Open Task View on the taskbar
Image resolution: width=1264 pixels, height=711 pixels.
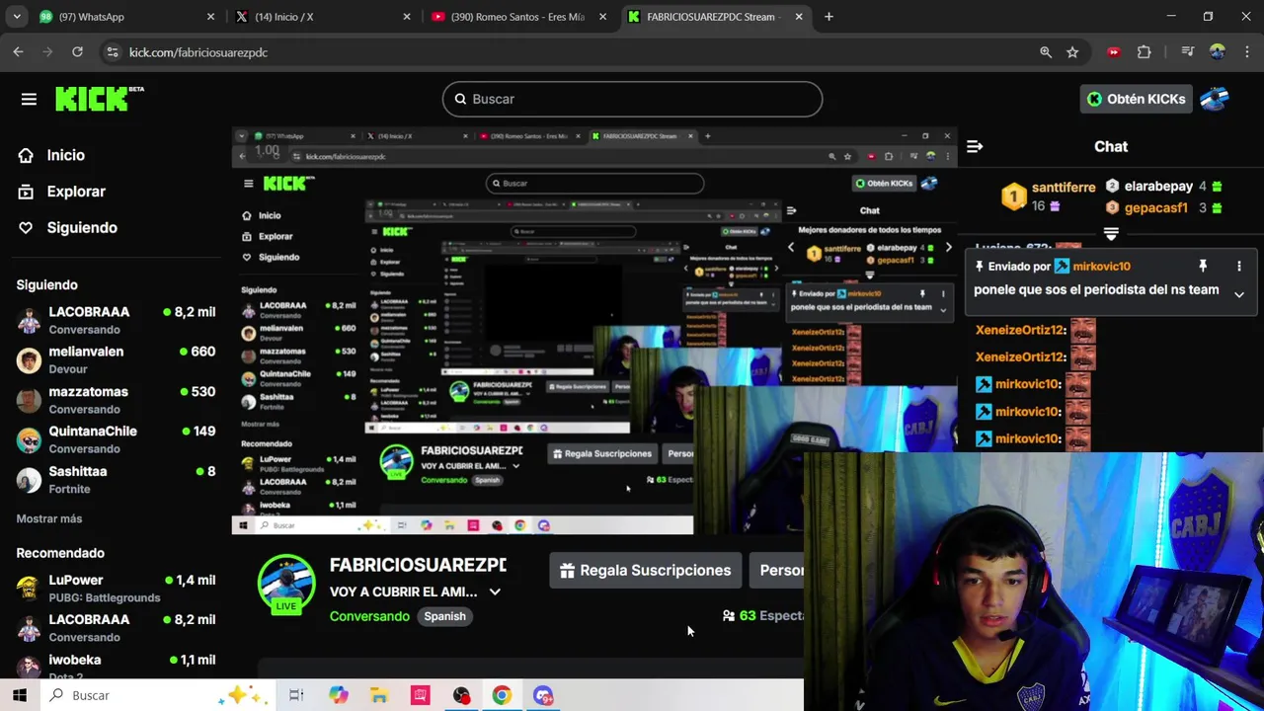[296, 695]
